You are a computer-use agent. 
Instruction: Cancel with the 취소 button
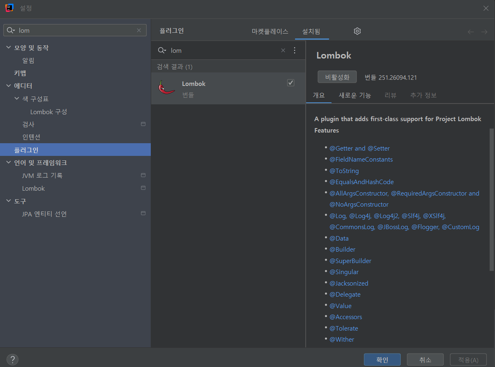pyautogui.click(x=425, y=360)
